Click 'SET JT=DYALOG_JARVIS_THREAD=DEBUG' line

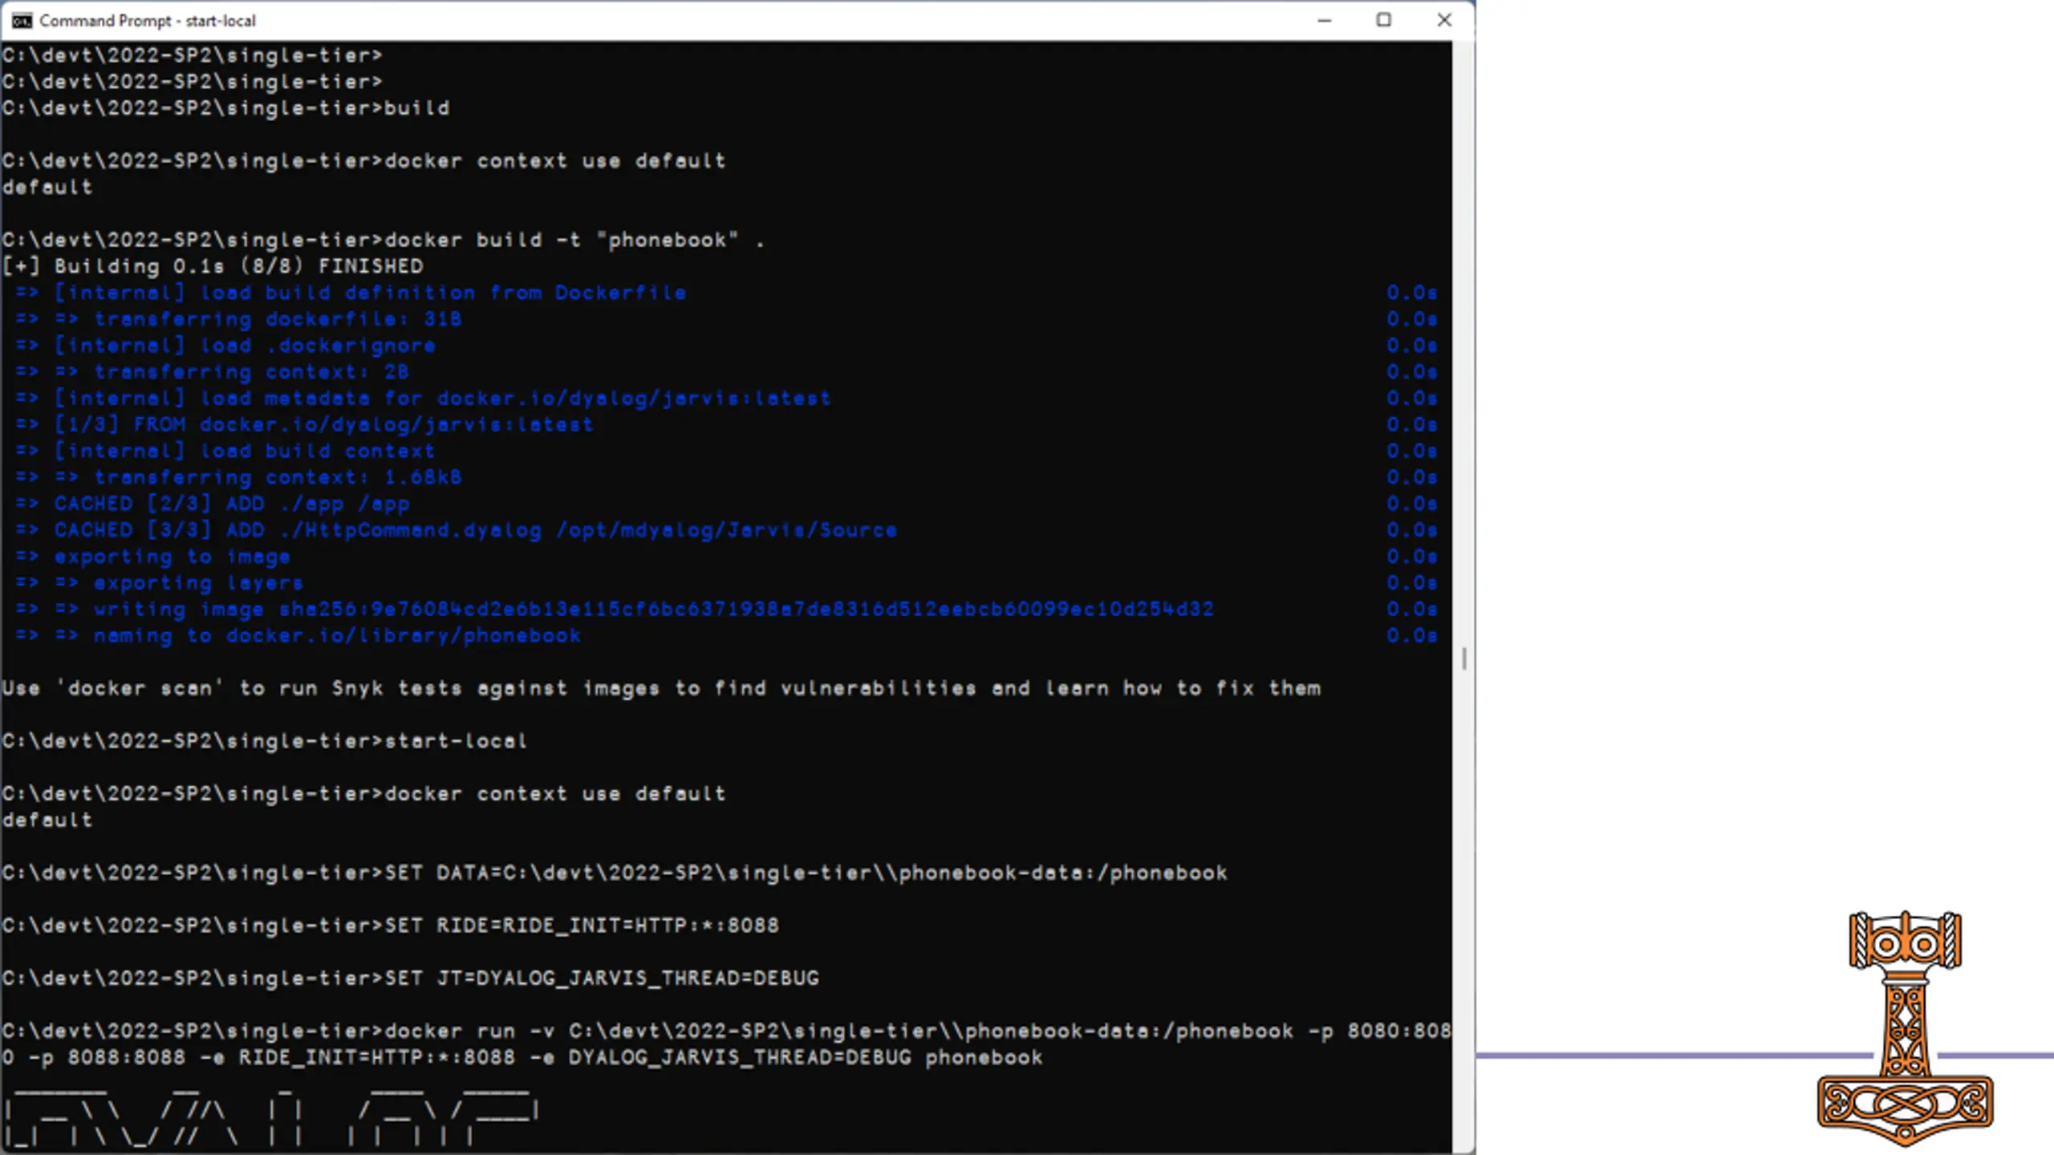410,979
